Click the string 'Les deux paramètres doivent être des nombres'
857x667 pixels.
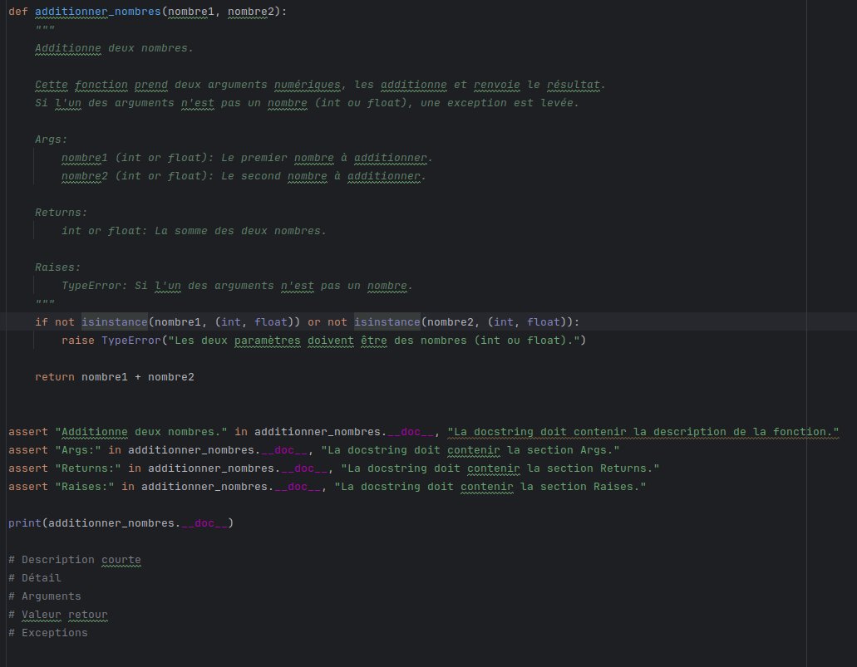373,341
